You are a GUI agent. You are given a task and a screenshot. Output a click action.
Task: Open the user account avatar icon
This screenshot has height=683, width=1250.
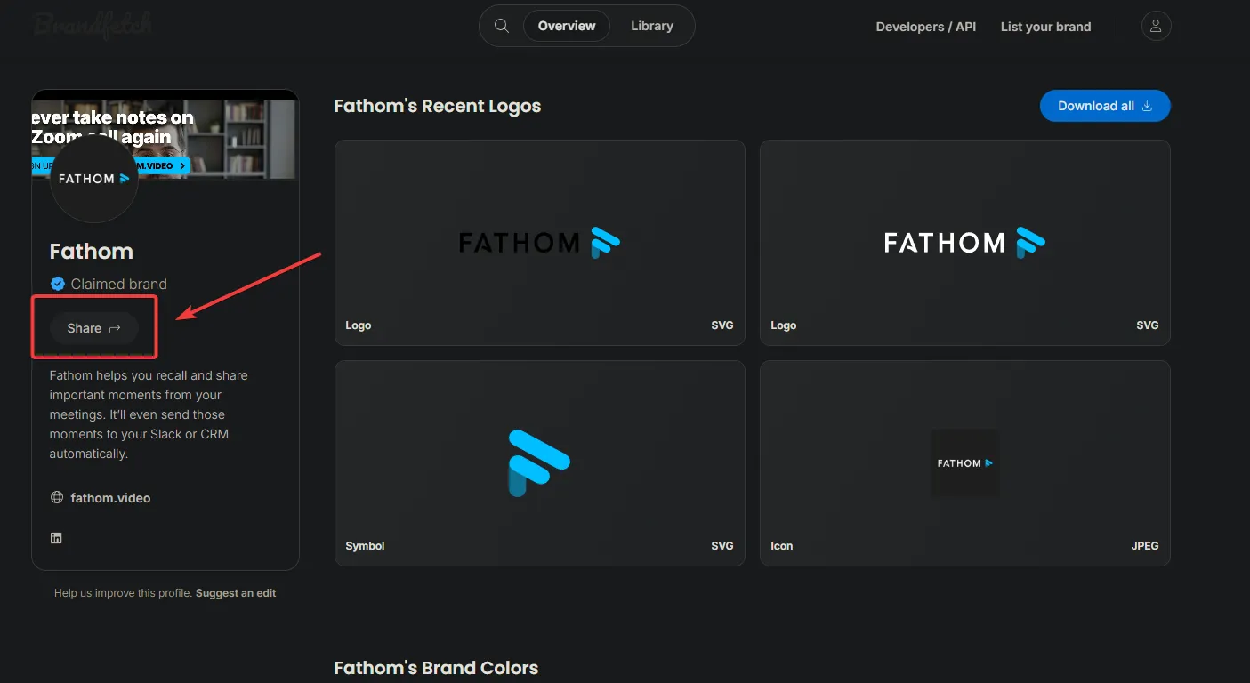(x=1156, y=26)
